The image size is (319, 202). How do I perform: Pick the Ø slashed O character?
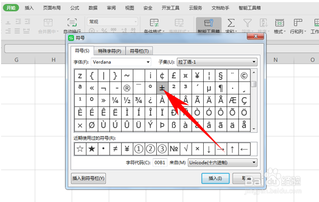click(x=92, y=125)
